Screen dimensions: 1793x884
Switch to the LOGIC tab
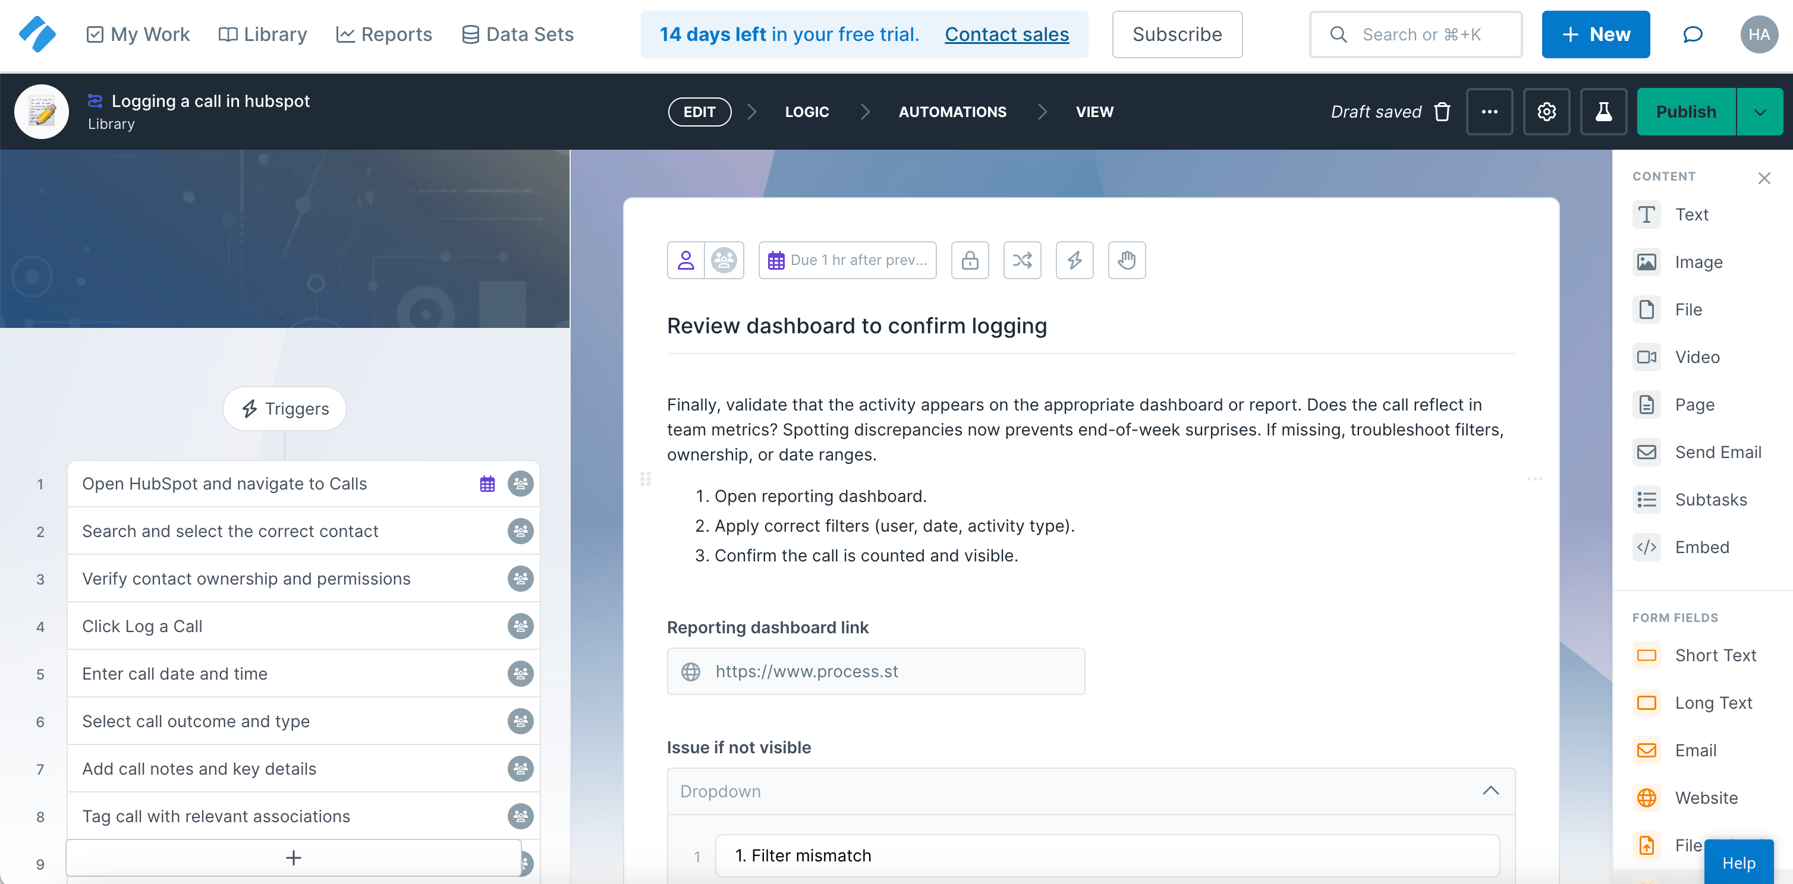click(807, 111)
